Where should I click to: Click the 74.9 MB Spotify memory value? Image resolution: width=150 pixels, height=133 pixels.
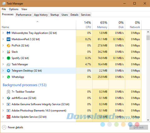pyautogui.click(x=102, y=58)
